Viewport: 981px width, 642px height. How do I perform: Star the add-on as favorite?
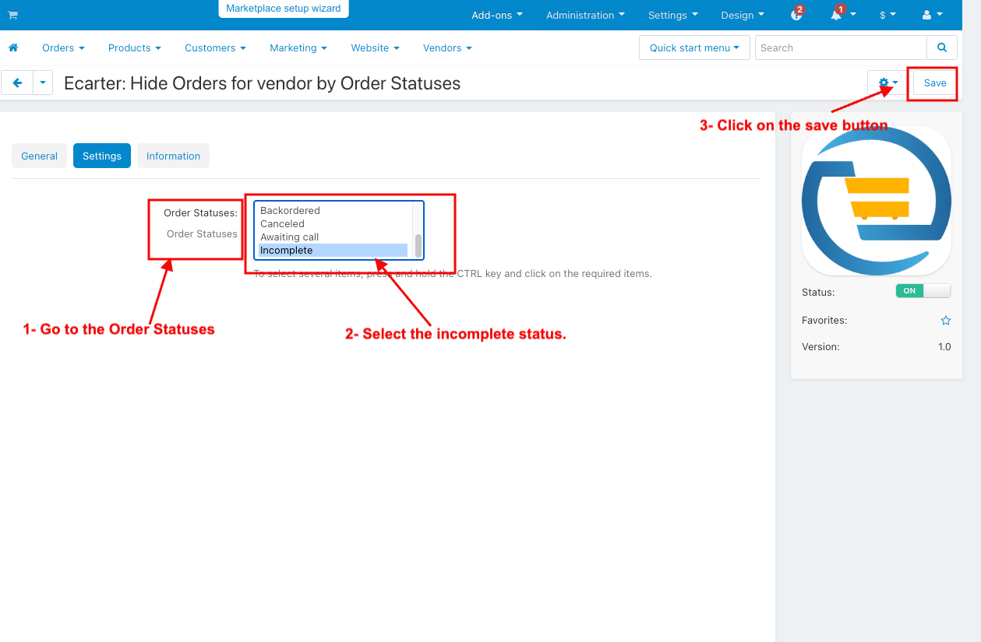coord(946,320)
